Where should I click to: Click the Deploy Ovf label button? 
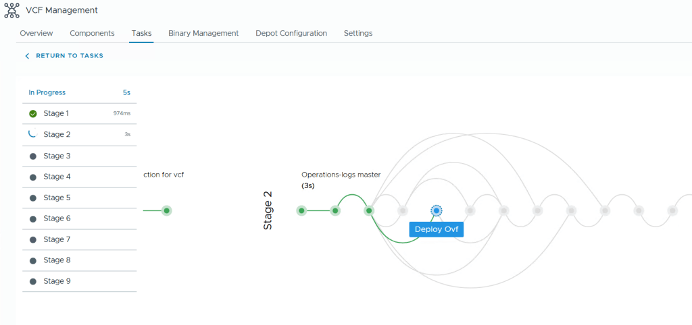click(x=437, y=229)
